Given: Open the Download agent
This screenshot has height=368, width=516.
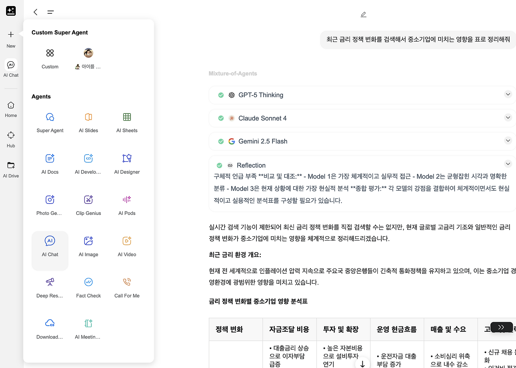Looking at the screenshot, I should pos(50,329).
